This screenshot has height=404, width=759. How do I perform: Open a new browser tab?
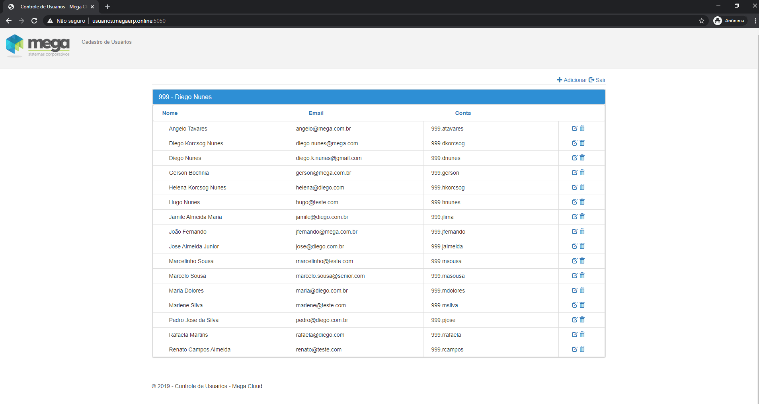point(107,7)
